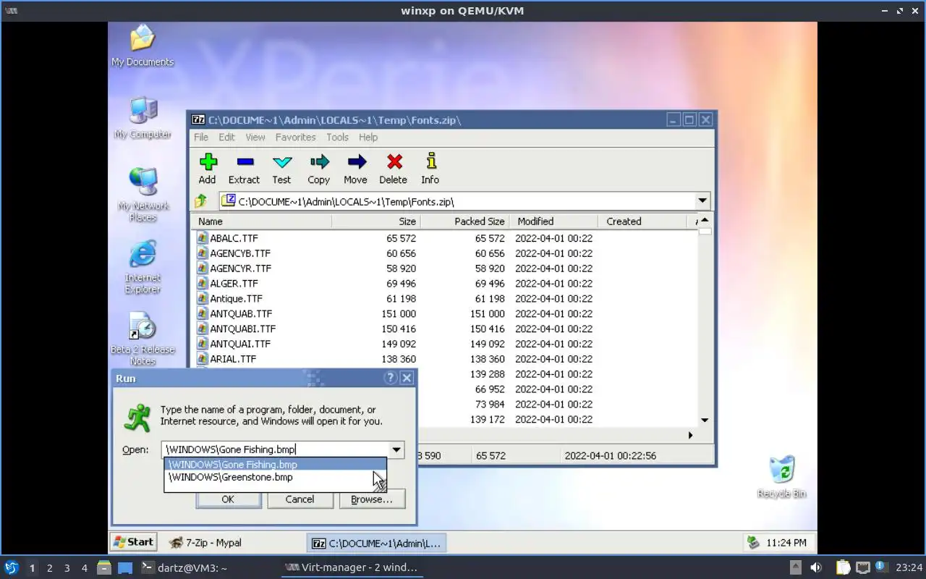Screen dimensions: 926x579
Task: Click the safely remove hardware tray icon
Action: tap(753, 542)
